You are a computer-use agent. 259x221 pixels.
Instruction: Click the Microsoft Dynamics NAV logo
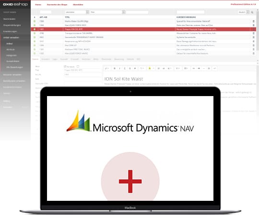pyautogui.click(x=130, y=122)
